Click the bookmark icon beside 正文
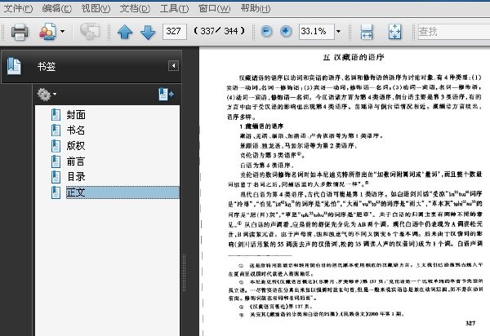This screenshot has height=336, width=490. click(x=56, y=192)
